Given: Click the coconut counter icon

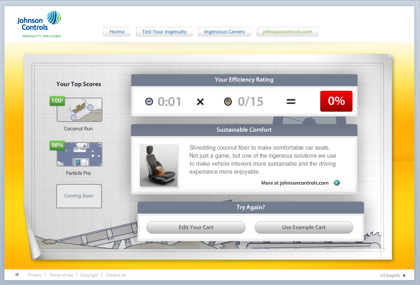Looking at the screenshot, I should [x=228, y=102].
